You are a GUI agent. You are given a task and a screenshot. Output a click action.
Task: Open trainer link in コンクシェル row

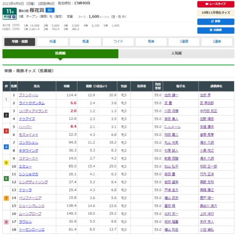point(207,143)
